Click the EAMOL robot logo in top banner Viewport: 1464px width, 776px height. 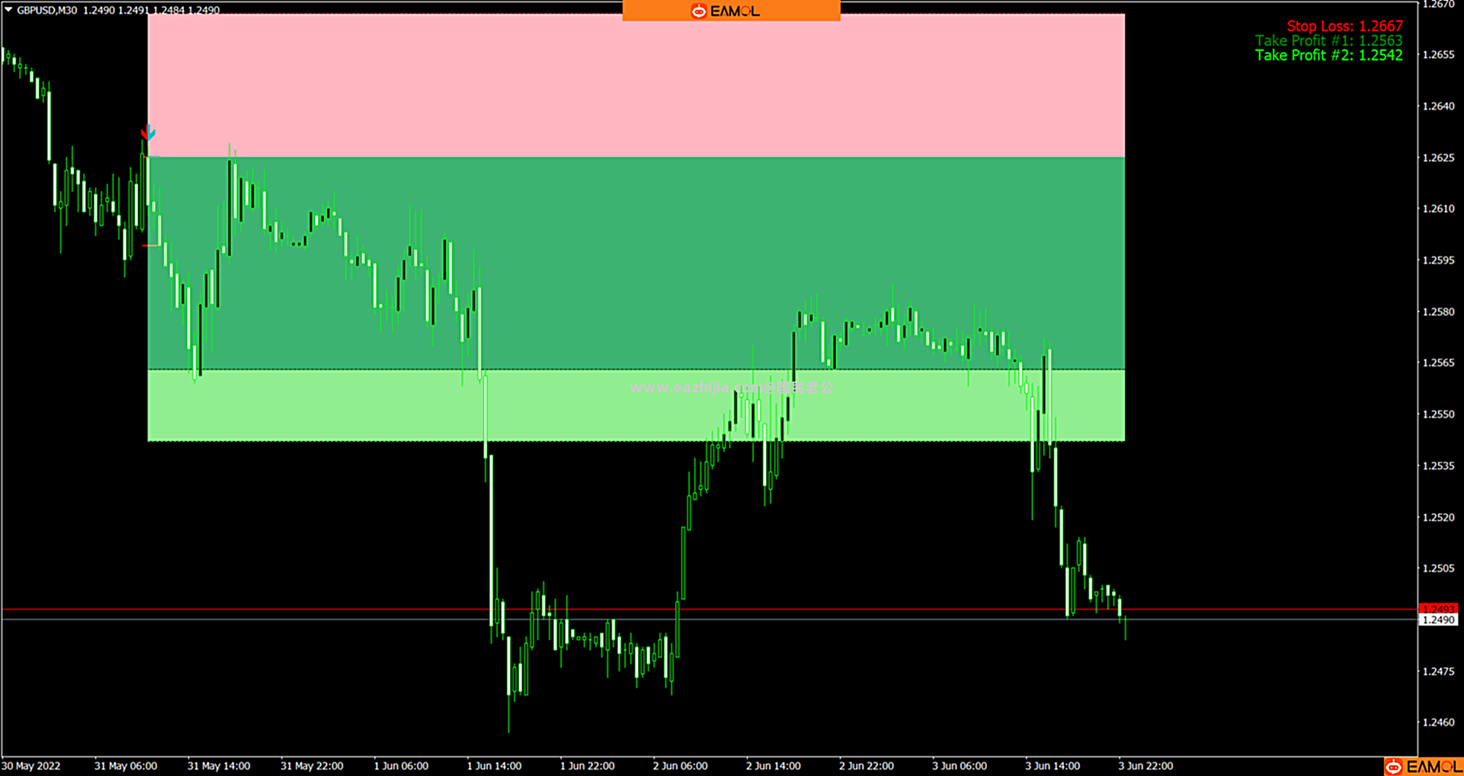[x=698, y=11]
